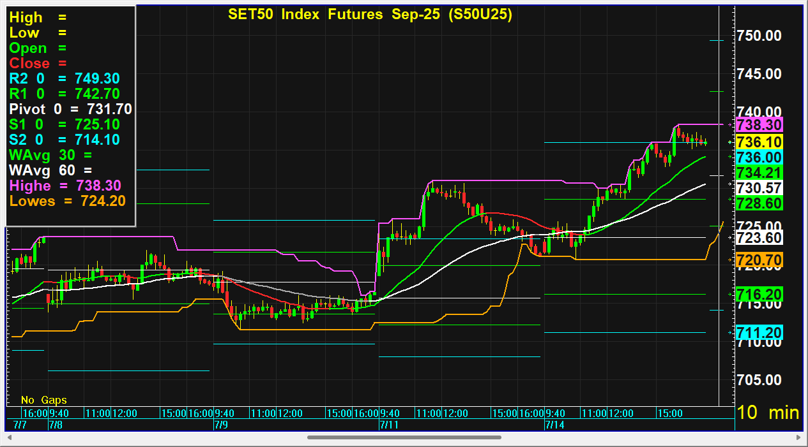Click the No Gaps label
The height and width of the screenshot is (447, 808).
pyautogui.click(x=44, y=400)
